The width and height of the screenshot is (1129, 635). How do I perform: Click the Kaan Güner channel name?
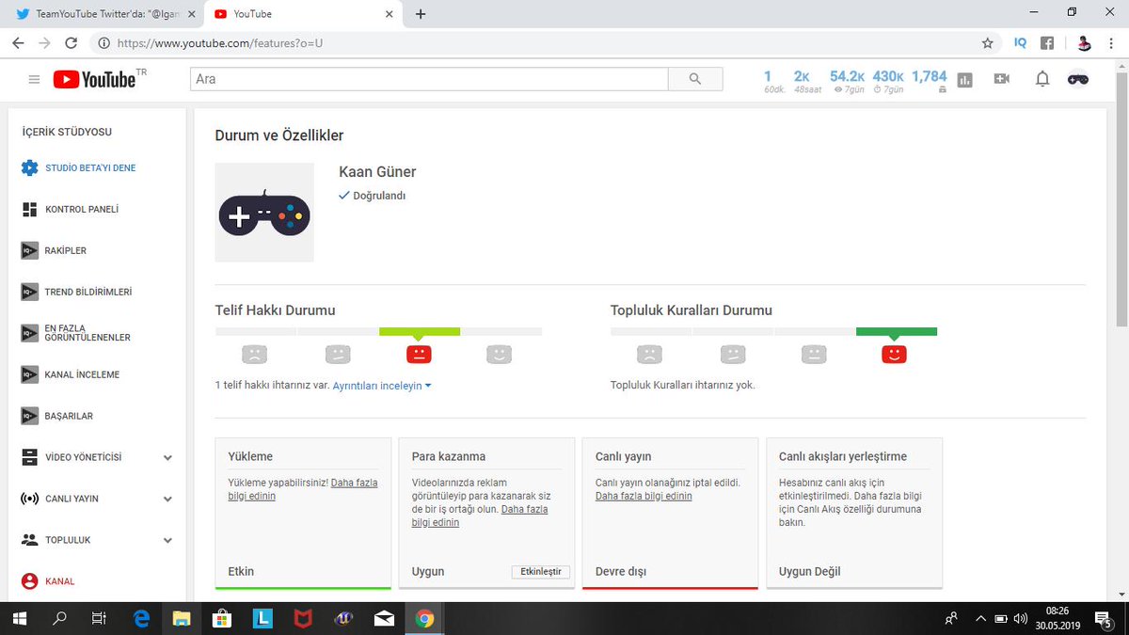pos(377,171)
